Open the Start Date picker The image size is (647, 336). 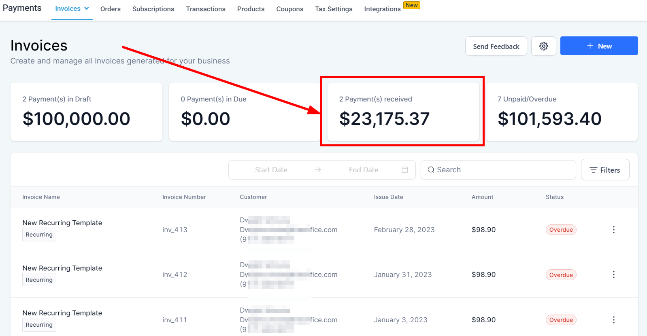[x=271, y=170]
